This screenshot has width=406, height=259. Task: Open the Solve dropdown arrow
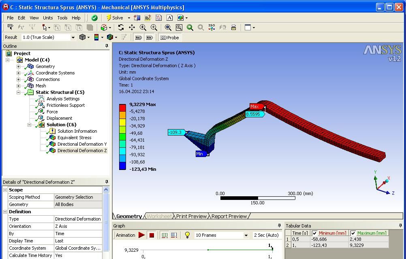pyautogui.click(x=129, y=18)
